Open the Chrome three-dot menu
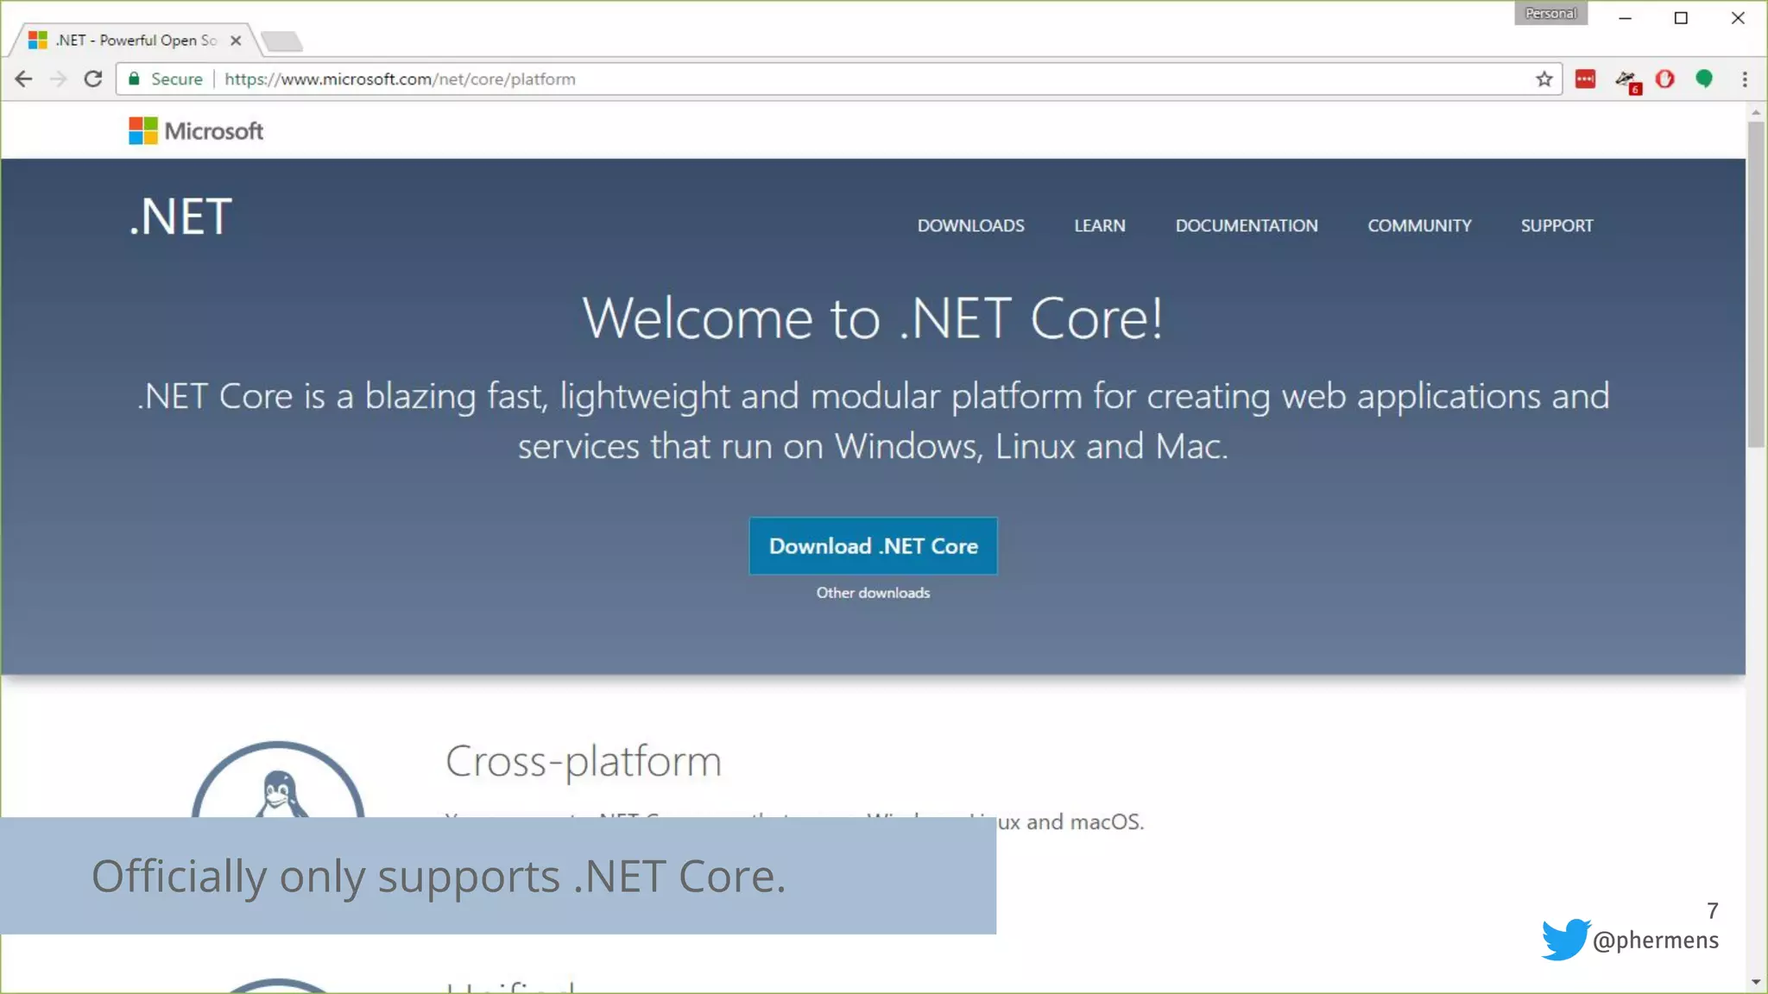Viewport: 1768px width, 994px height. 1745,79
